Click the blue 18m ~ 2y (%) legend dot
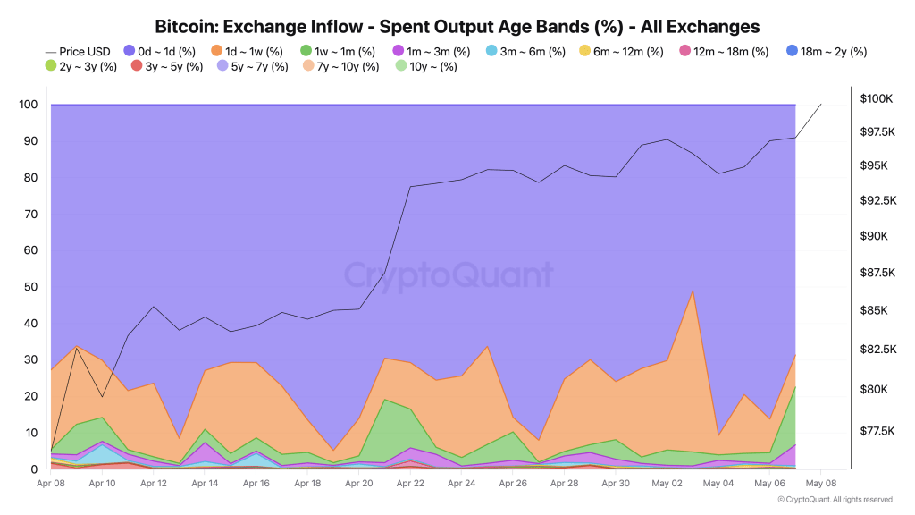915x515 pixels. [x=793, y=51]
